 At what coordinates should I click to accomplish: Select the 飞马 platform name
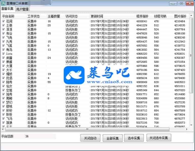[x=9, y=119]
